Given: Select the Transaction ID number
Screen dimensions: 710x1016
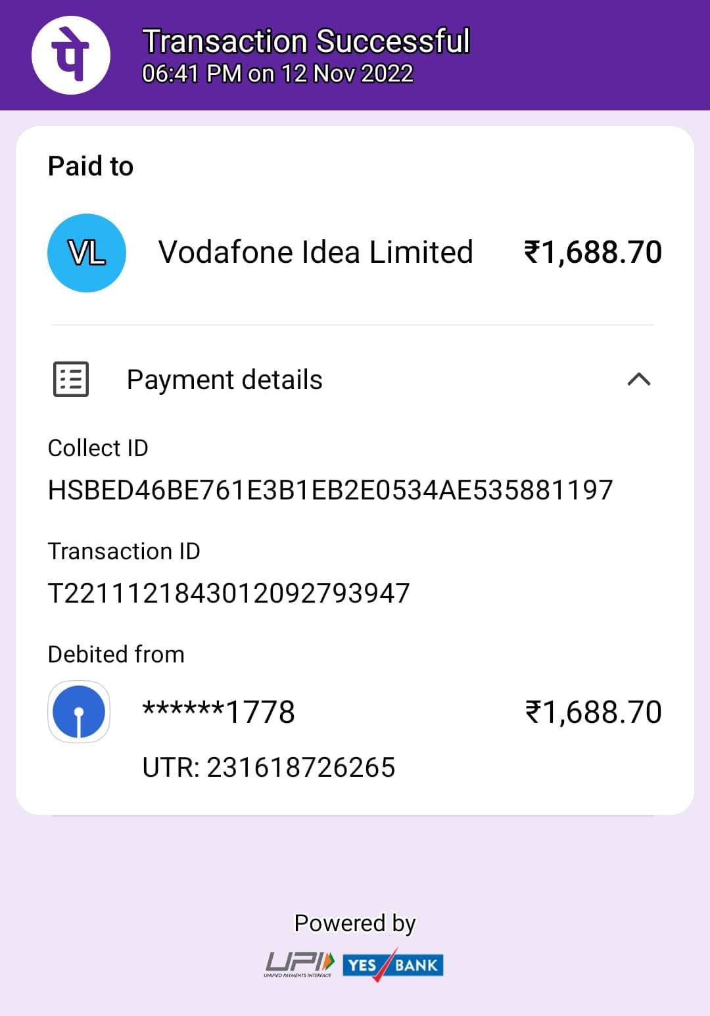Looking at the screenshot, I should pos(229,593).
